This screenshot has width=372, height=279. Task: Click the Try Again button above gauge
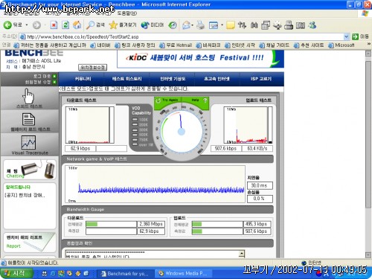tap(167, 100)
